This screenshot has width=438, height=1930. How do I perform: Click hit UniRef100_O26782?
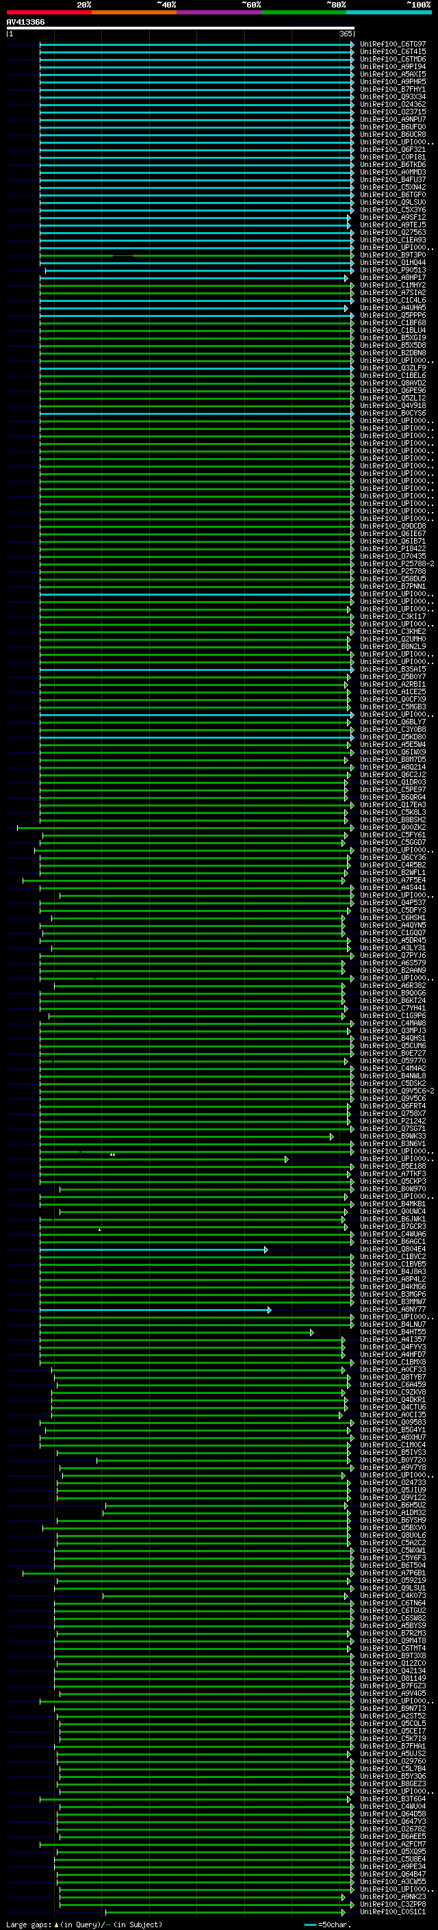pos(393,1829)
